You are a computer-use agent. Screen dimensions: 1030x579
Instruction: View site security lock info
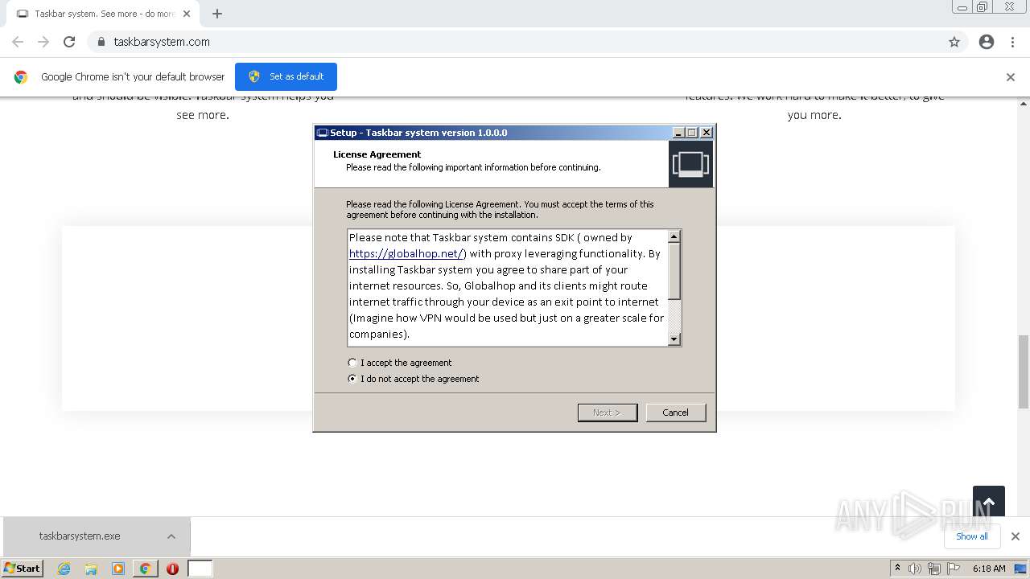[x=101, y=42]
